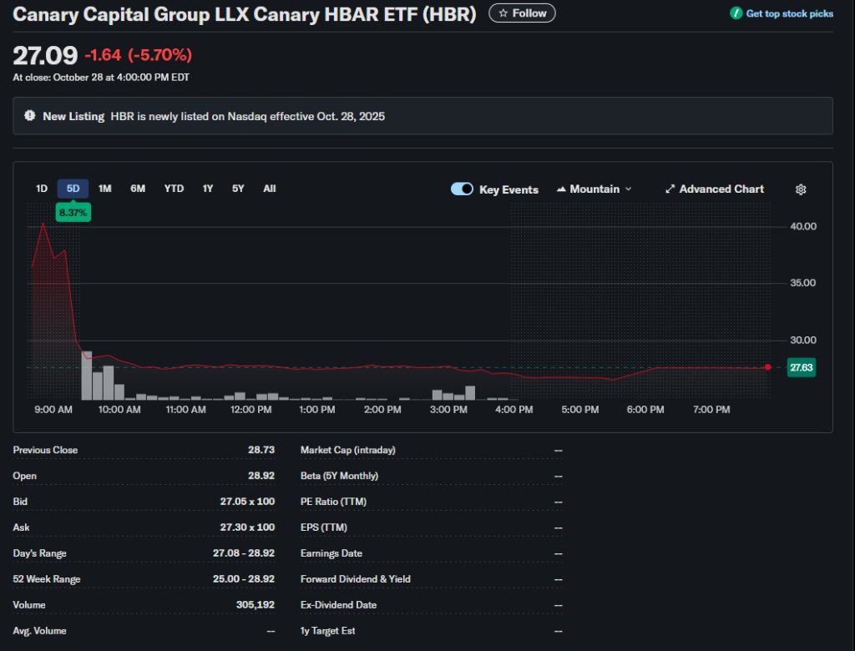Select the 1D time range tab
The width and height of the screenshot is (855, 651).
pos(42,189)
